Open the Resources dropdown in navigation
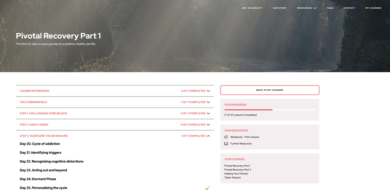This screenshot has height=190, width=390. [307, 8]
